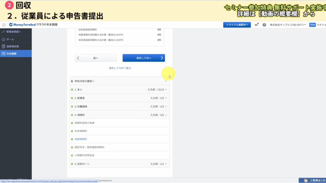Go back with the 前へ button
Screen dimensions: 326x183
click(x=96, y=58)
